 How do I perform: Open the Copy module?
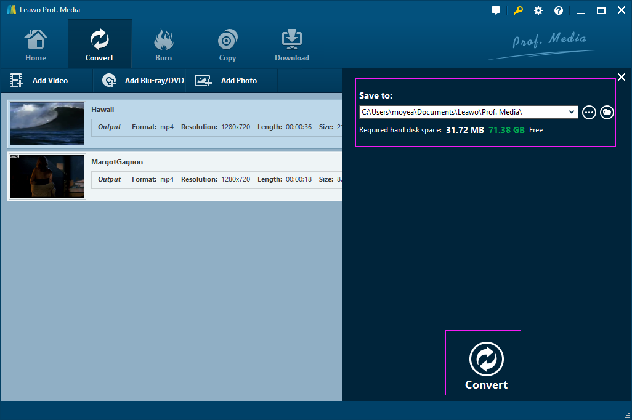coord(227,46)
